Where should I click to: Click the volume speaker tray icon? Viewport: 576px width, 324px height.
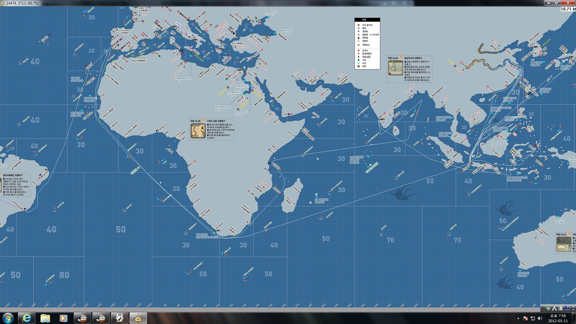[x=540, y=318]
